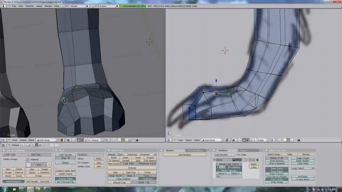Collapse the Mesh Tools More panel
The width and height of the screenshot is (342, 192).
pyautogui.click(x=266, y=150)
